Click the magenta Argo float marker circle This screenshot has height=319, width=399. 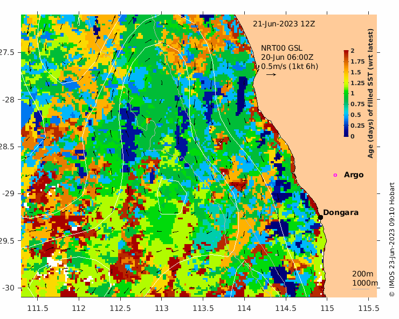pyautogui.click(x=335, y=175)
